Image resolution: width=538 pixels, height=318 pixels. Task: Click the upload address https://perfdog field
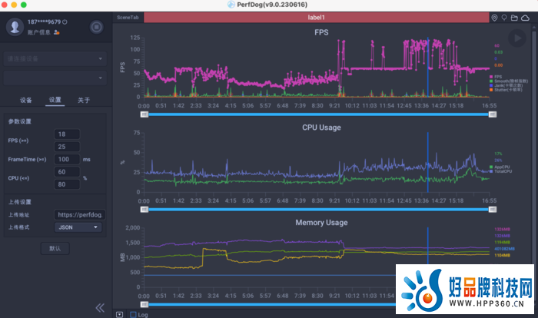(x=80, y=215)
